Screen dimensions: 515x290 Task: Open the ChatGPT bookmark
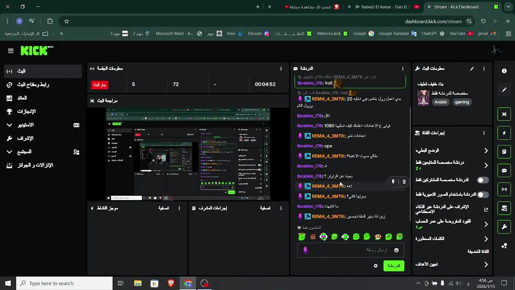click(433, 34)
